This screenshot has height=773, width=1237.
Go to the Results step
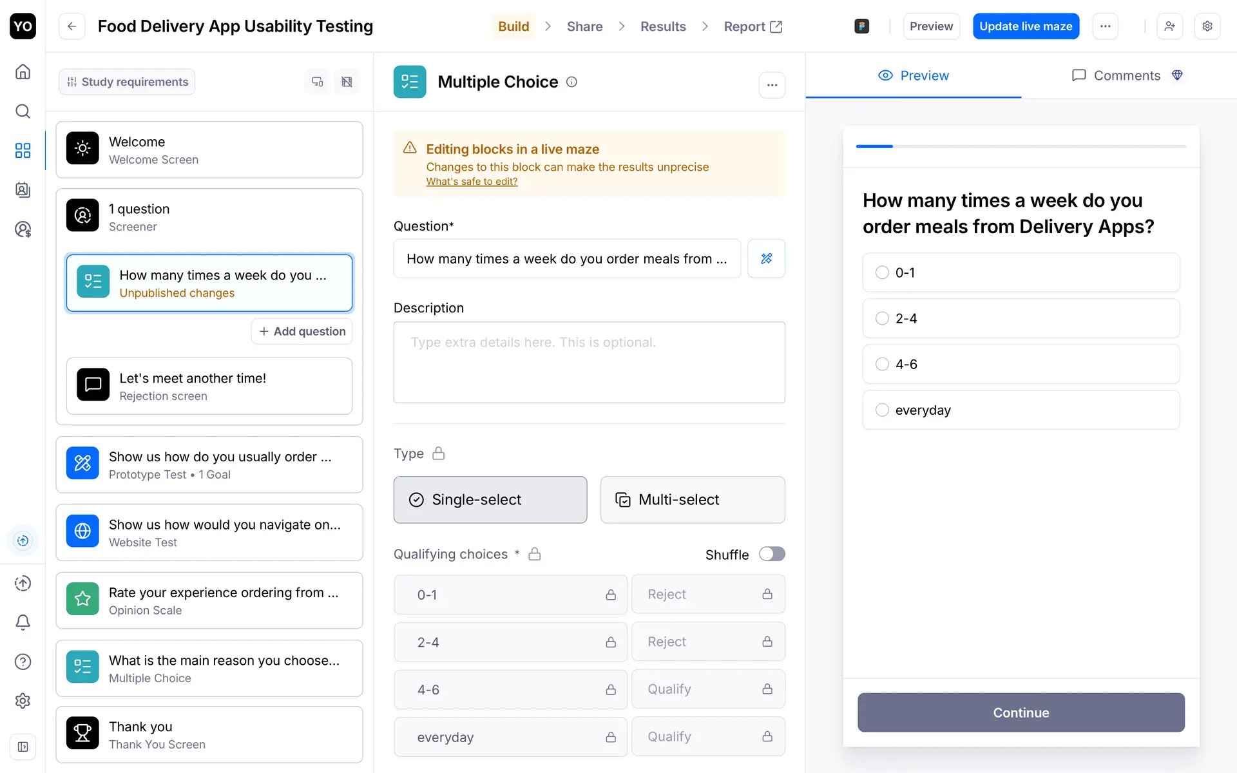(x=662, y=26)
